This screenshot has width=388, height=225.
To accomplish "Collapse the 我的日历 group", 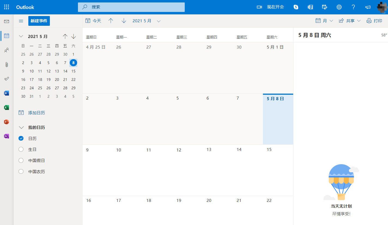I will (x=21, y=127).
